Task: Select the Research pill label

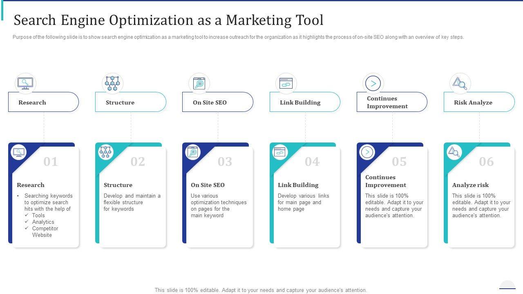Action: point(32,102)
